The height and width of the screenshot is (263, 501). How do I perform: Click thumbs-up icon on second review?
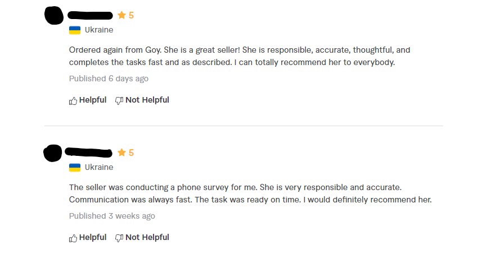(73, 238)
